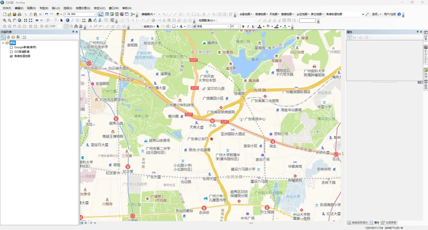The width and height of the screenshot is (428, 230).
Task: Open ModelBuilder window icon
Action: 133,14
